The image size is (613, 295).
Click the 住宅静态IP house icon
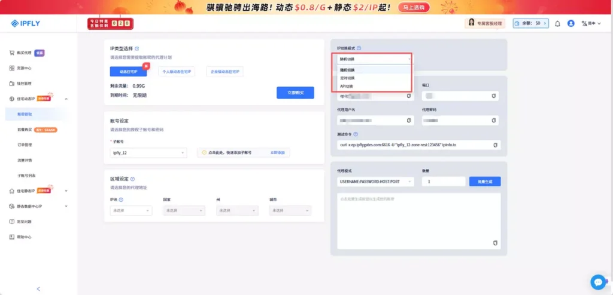click(12, 191)
